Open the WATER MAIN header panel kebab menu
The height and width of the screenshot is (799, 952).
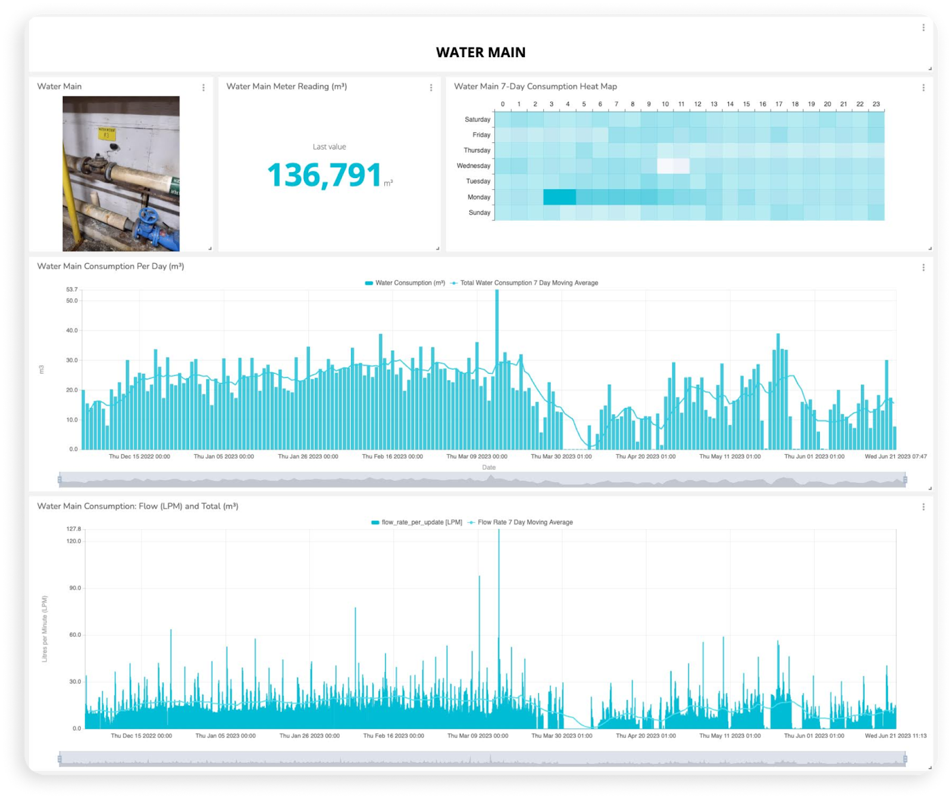tap(923, 27)
